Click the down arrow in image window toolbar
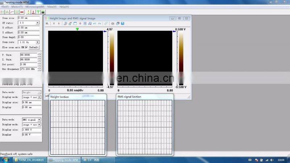Viewport: 290px width, 163px height. pos(59,24)
